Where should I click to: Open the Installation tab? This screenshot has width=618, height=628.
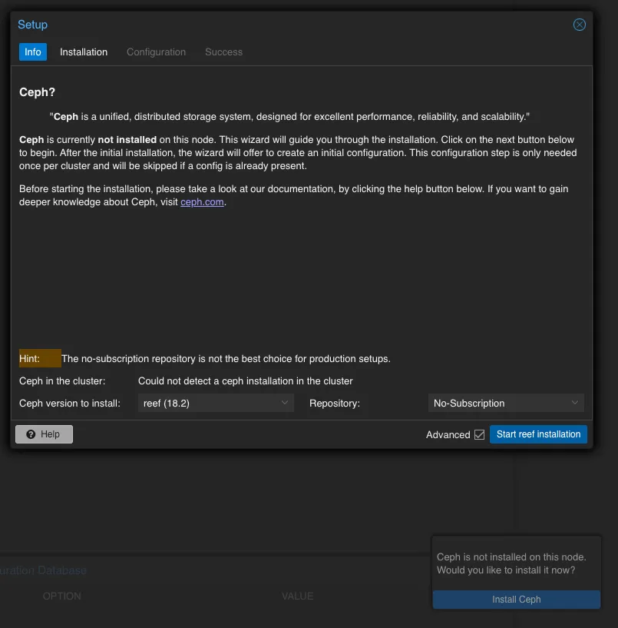(x=84, y=52)
